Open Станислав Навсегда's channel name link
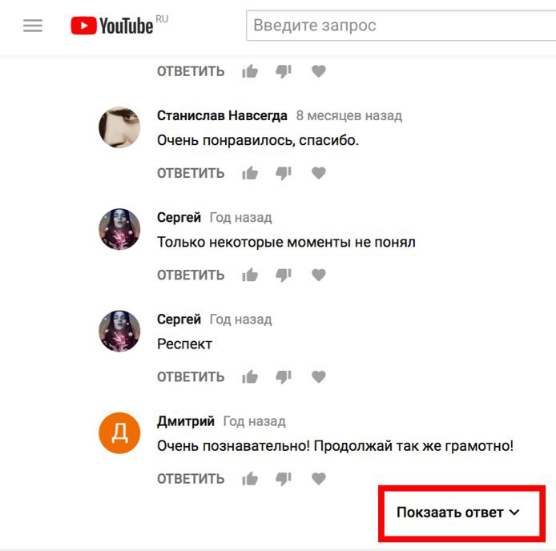Viewport: 556px width, 551px height. coord(222,115)
